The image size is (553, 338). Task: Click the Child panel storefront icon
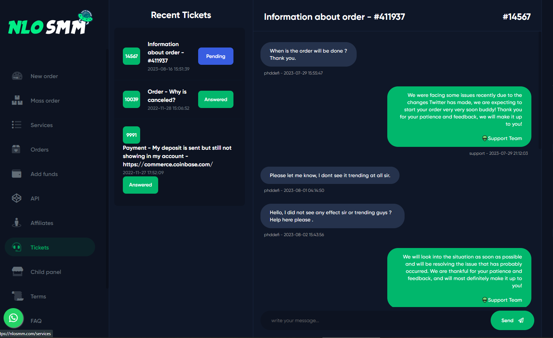point(17,272)
